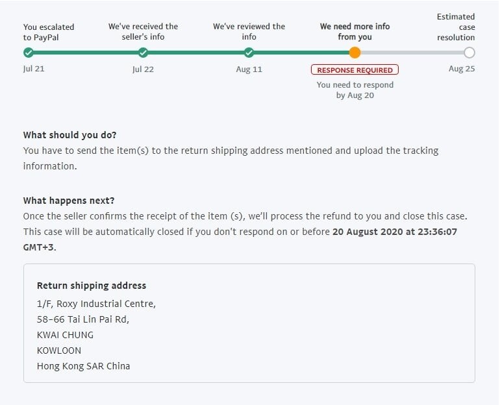Click the 'Return shipping address' heading
Screen dimensions: 500x405
click(x=91, y=286)
